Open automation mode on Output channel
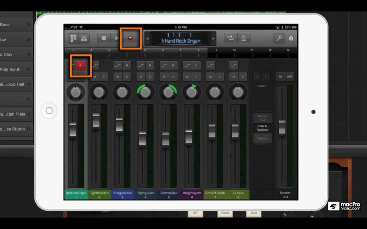The image size is (367, 229). pyautogui.click(x=234, y=66)
